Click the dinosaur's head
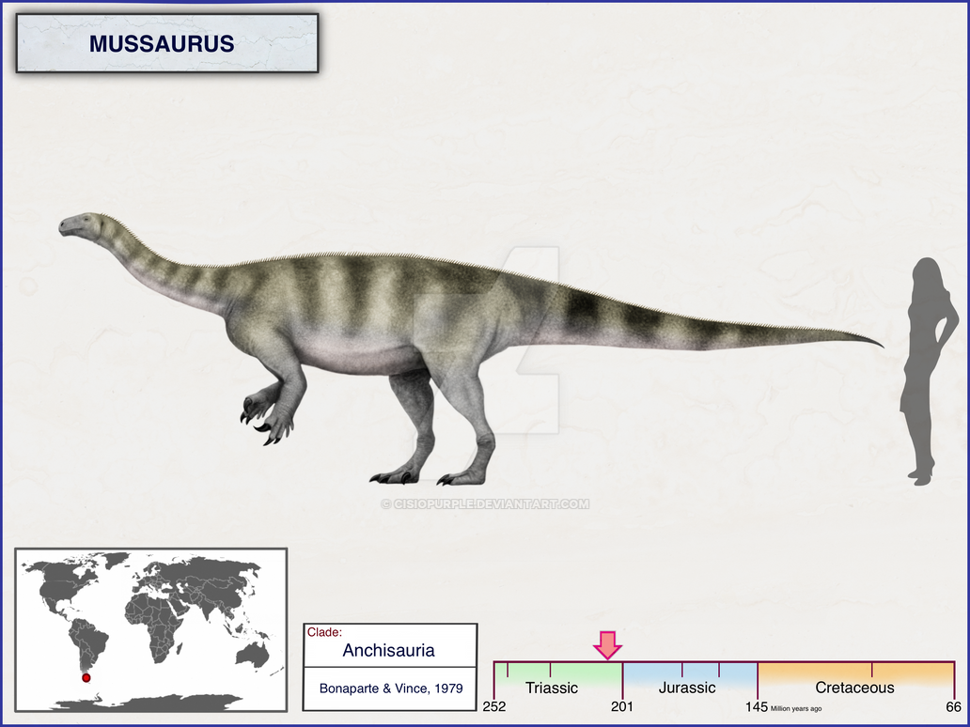The width and height of the screenshot is (970, 727). (80, 223)
